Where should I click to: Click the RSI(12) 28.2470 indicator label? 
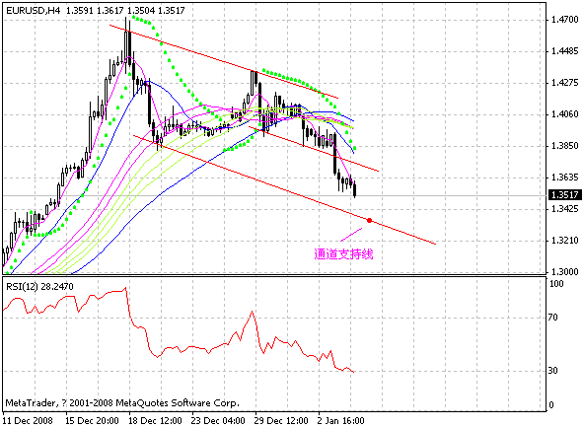[x=39, y=287]
